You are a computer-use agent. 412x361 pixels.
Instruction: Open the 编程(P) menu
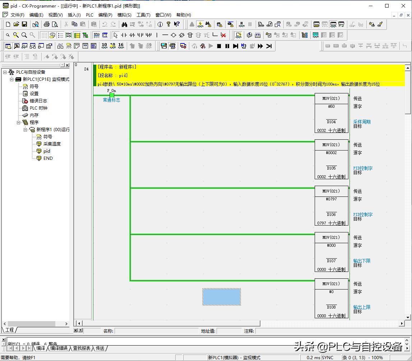tap(105, 15)
